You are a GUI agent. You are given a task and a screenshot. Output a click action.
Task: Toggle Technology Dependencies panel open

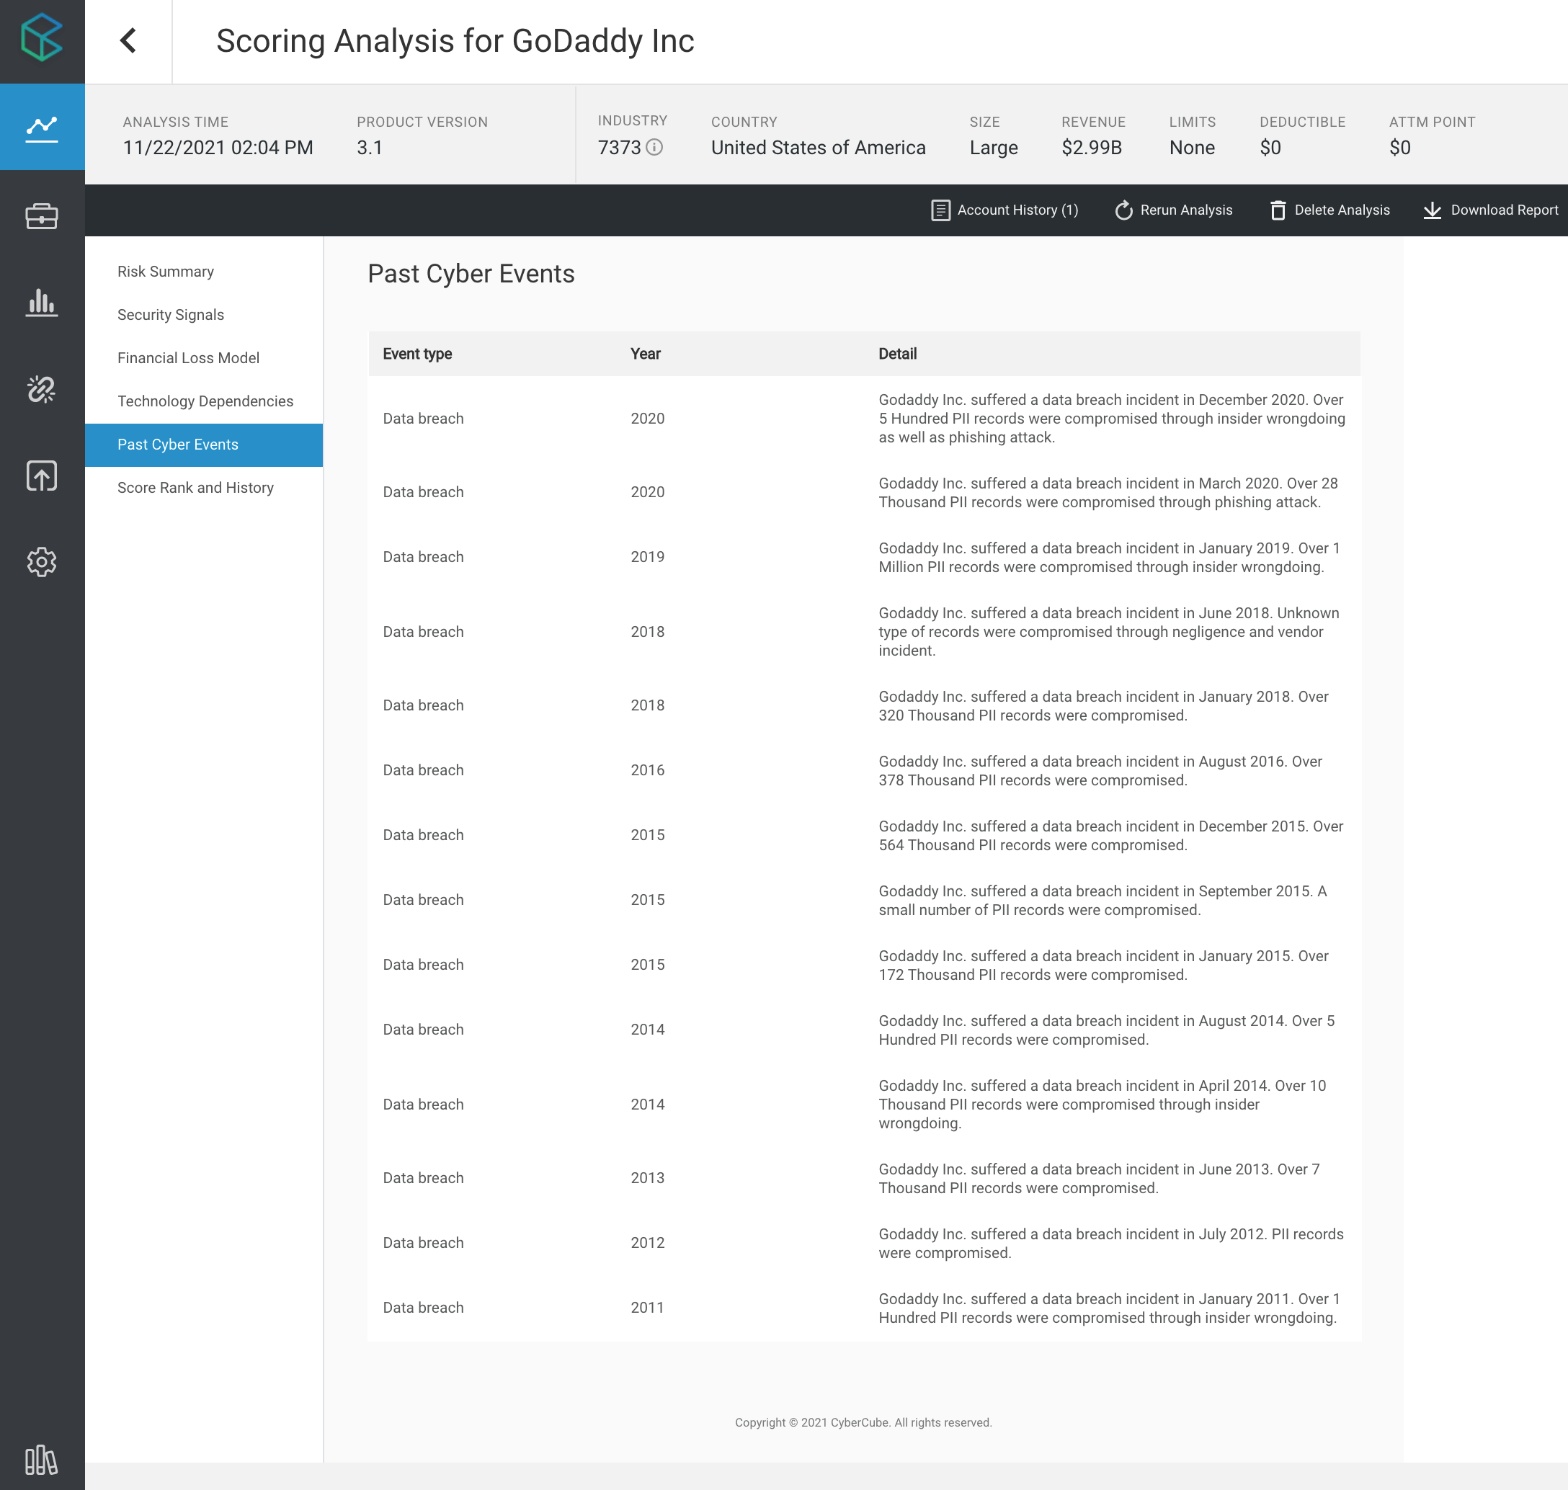click(x=206, y=402)
